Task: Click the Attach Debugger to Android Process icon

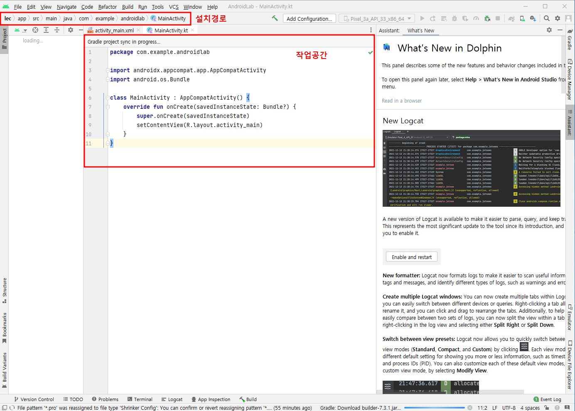Action: pos(487,18)
